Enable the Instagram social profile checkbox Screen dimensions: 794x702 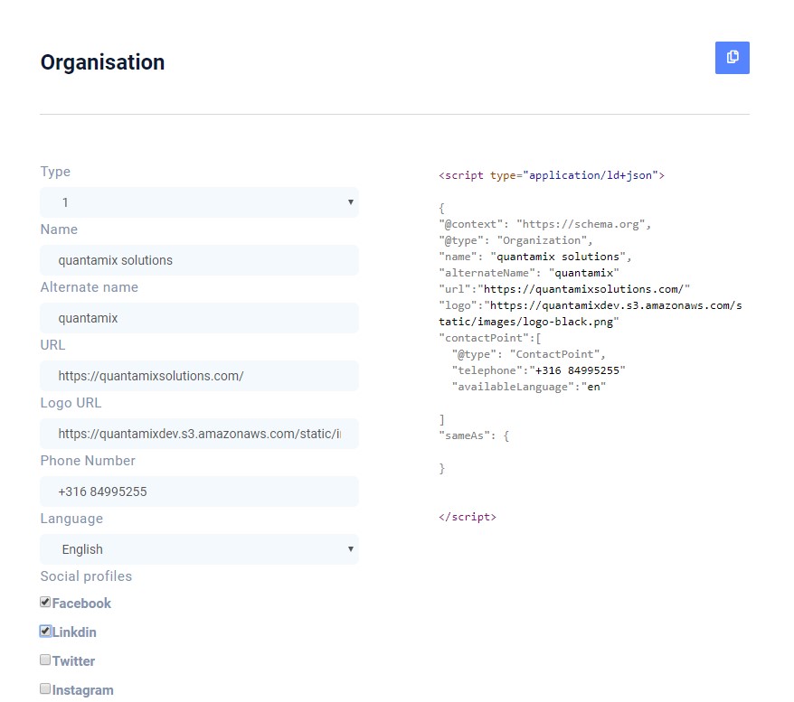tap(45, 688)
